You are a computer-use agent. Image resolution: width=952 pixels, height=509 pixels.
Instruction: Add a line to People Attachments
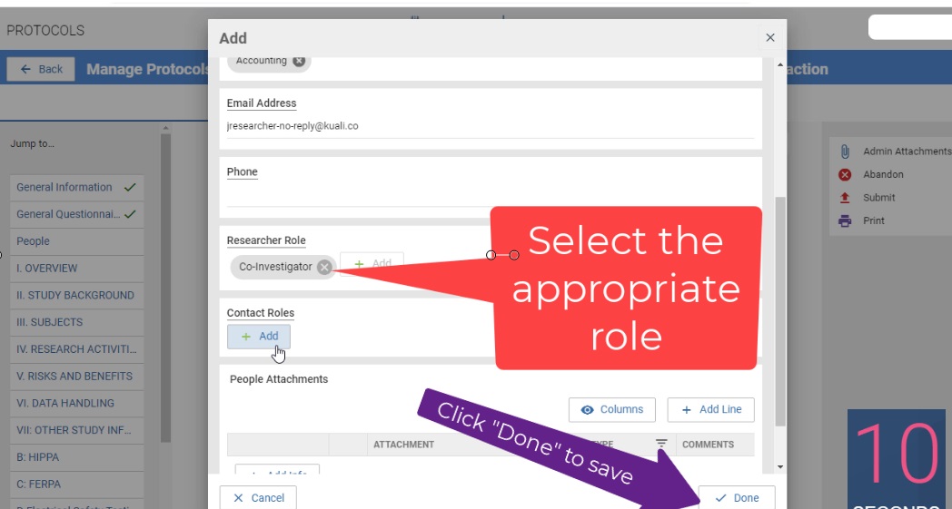point(710,409)
